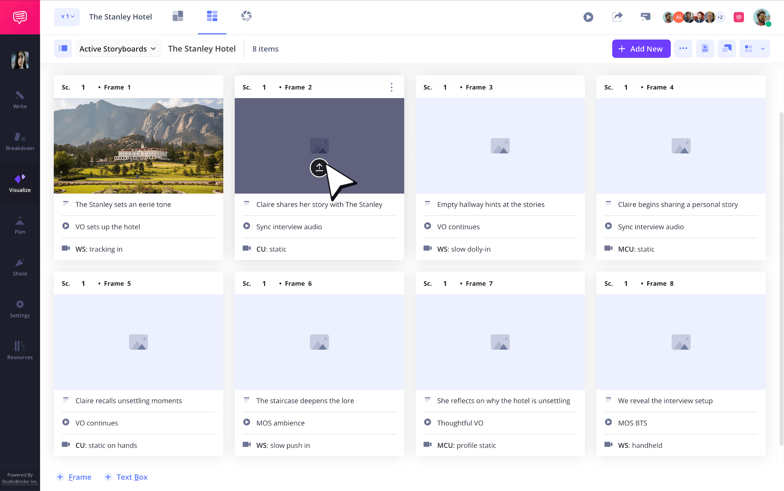Screen dimensions: 784x491
Task: Open the Shot List aperture tab
Action: 246,16
